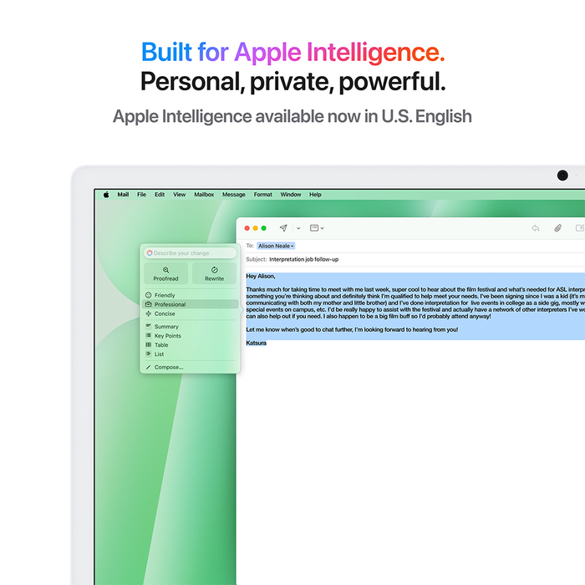Open the header fields dropdown
Viewport: 585px width, 585px height.
tap(317, 228)
